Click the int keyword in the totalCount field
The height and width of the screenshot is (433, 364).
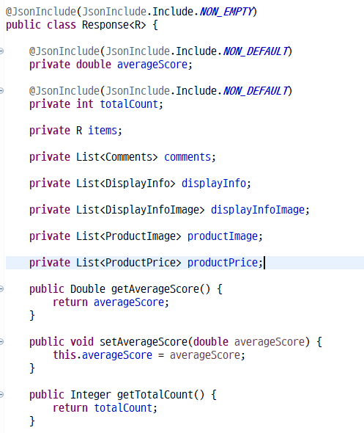click(x=85, y=104)
